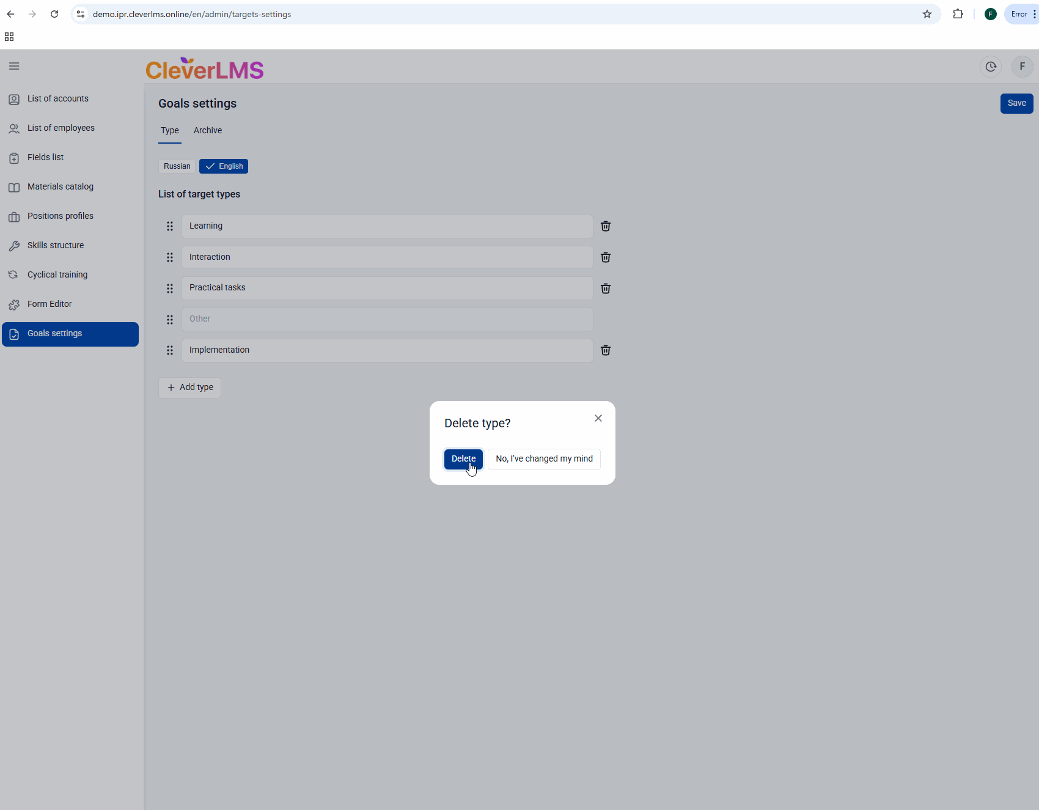Grab the drag handle for Learning row
The image size is (1039, 810).
click(170, 226)
